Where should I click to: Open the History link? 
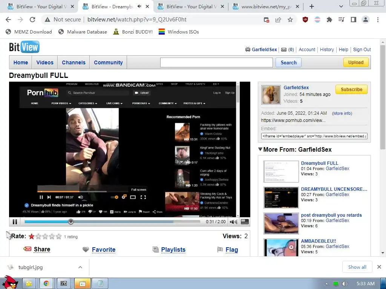point(327,50)
